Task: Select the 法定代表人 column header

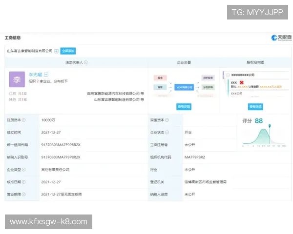Action: pos(74,62)
